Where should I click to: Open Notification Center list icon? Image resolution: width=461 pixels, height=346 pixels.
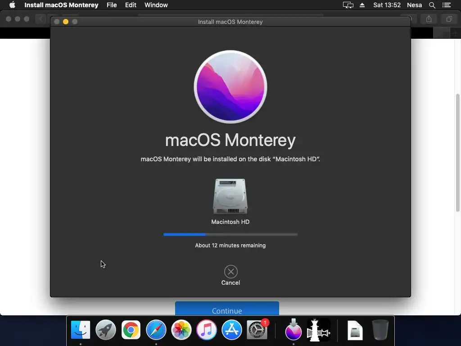[447, 5]
